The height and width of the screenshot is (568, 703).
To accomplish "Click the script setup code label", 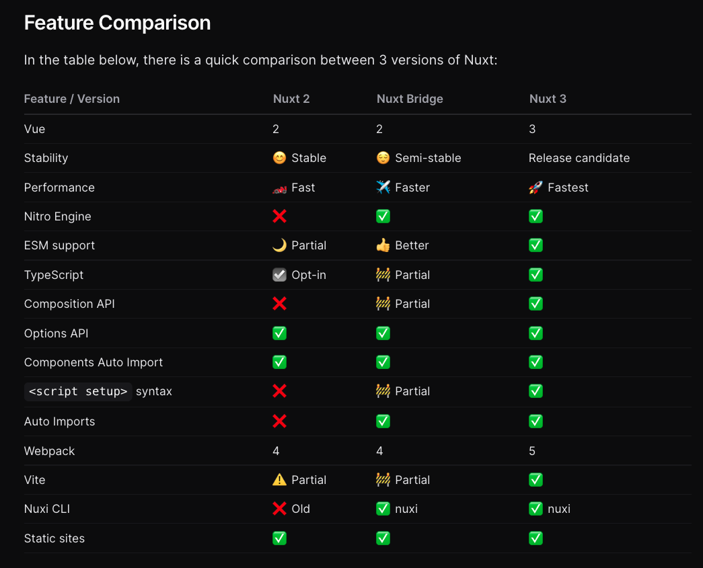I will click(78, 391).
